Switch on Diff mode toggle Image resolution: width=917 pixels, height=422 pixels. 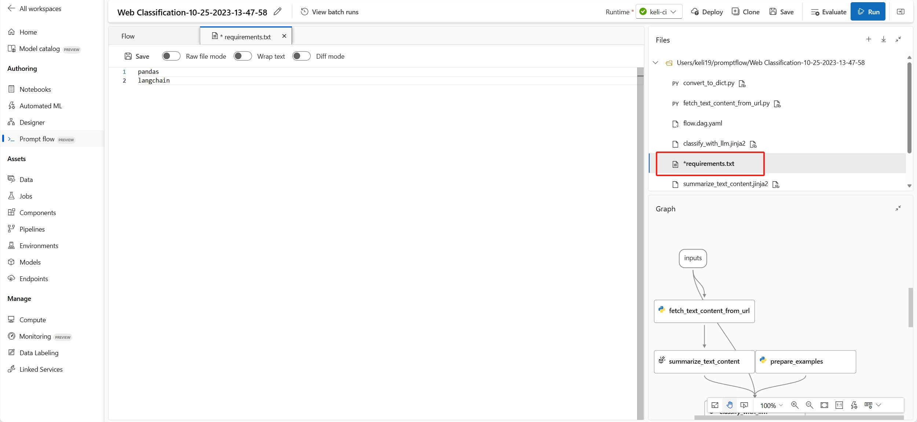(302, 56)
